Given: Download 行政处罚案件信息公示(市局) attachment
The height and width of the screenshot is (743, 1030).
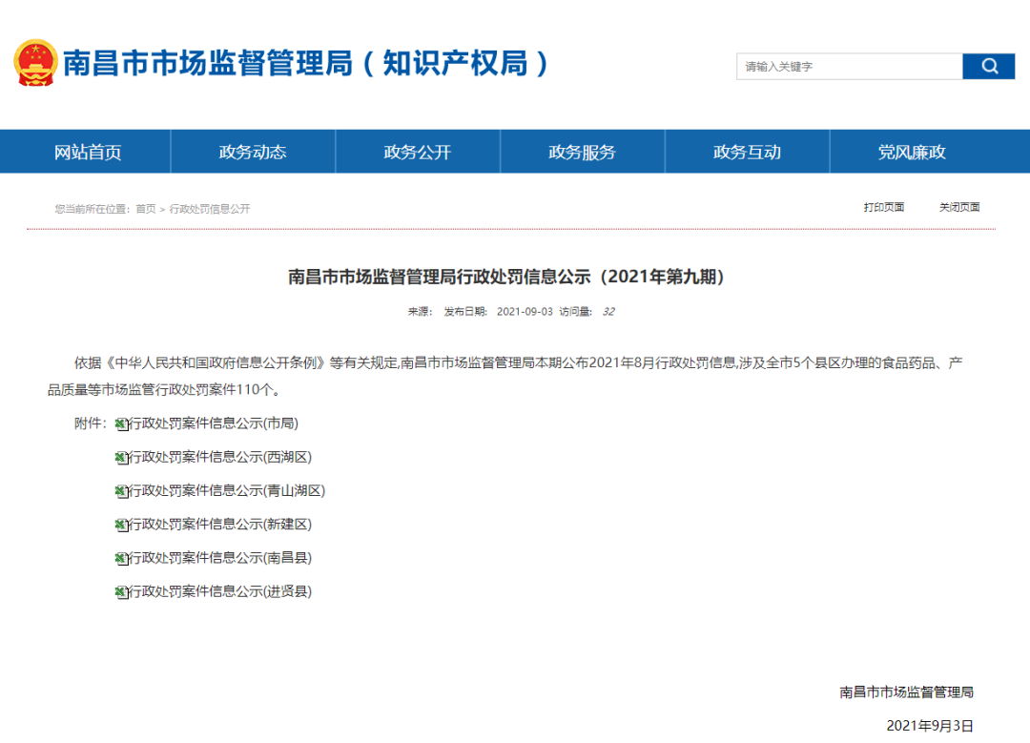Looking at the screenshot, I should point(214,423).
